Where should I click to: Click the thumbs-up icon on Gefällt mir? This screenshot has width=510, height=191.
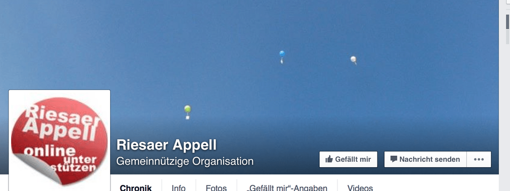pyautogui.click(x=329, y=159)
